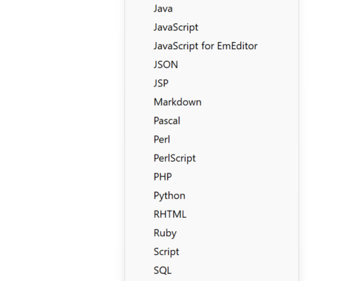This screenshot has height=281, width=348.
Task: Select PHP configuration
Action: pos(212,177)
